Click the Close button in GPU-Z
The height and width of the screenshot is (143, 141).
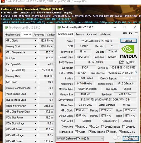click(x=130, y=138)
